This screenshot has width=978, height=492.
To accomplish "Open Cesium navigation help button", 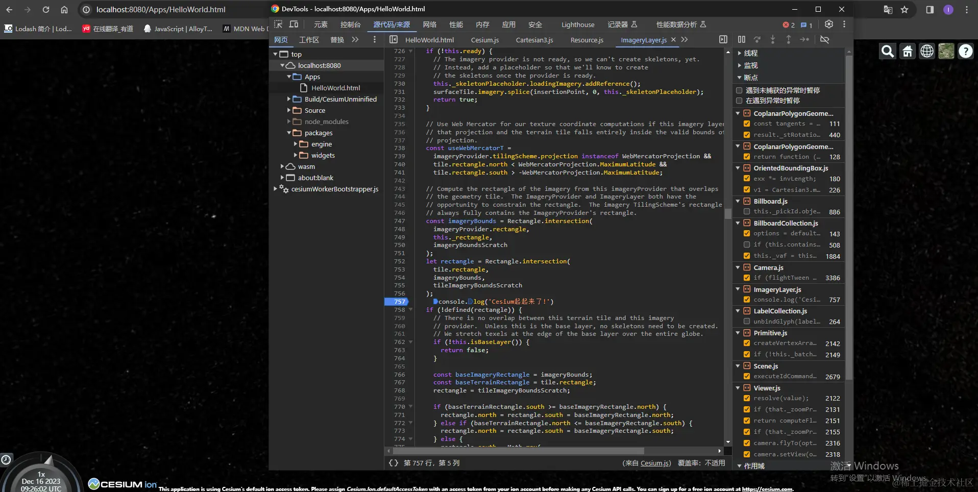I will pos(965,51).
